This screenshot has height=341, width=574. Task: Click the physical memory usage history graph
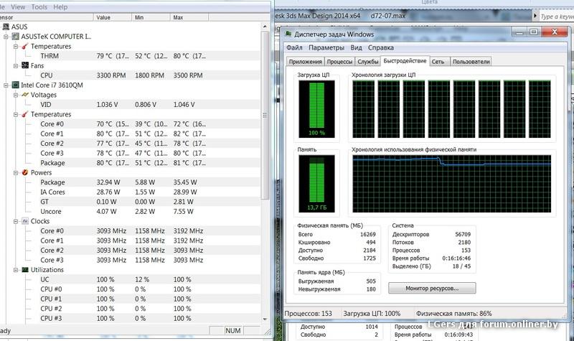click(x=452, y=184)
